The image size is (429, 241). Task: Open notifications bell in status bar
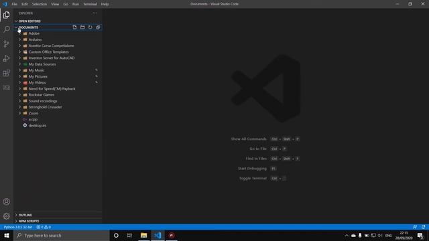click(423, 227)
